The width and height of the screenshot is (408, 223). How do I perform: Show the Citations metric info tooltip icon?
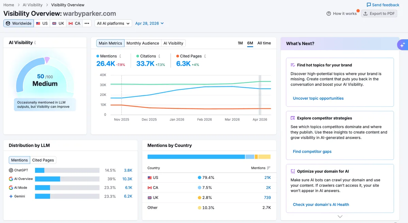pos(159,56)
